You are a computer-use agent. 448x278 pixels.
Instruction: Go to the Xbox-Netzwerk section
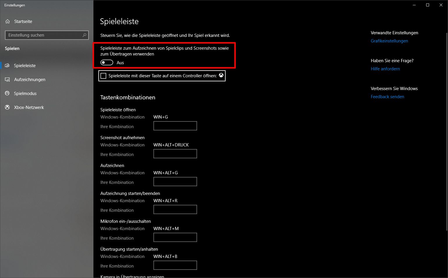29,107
